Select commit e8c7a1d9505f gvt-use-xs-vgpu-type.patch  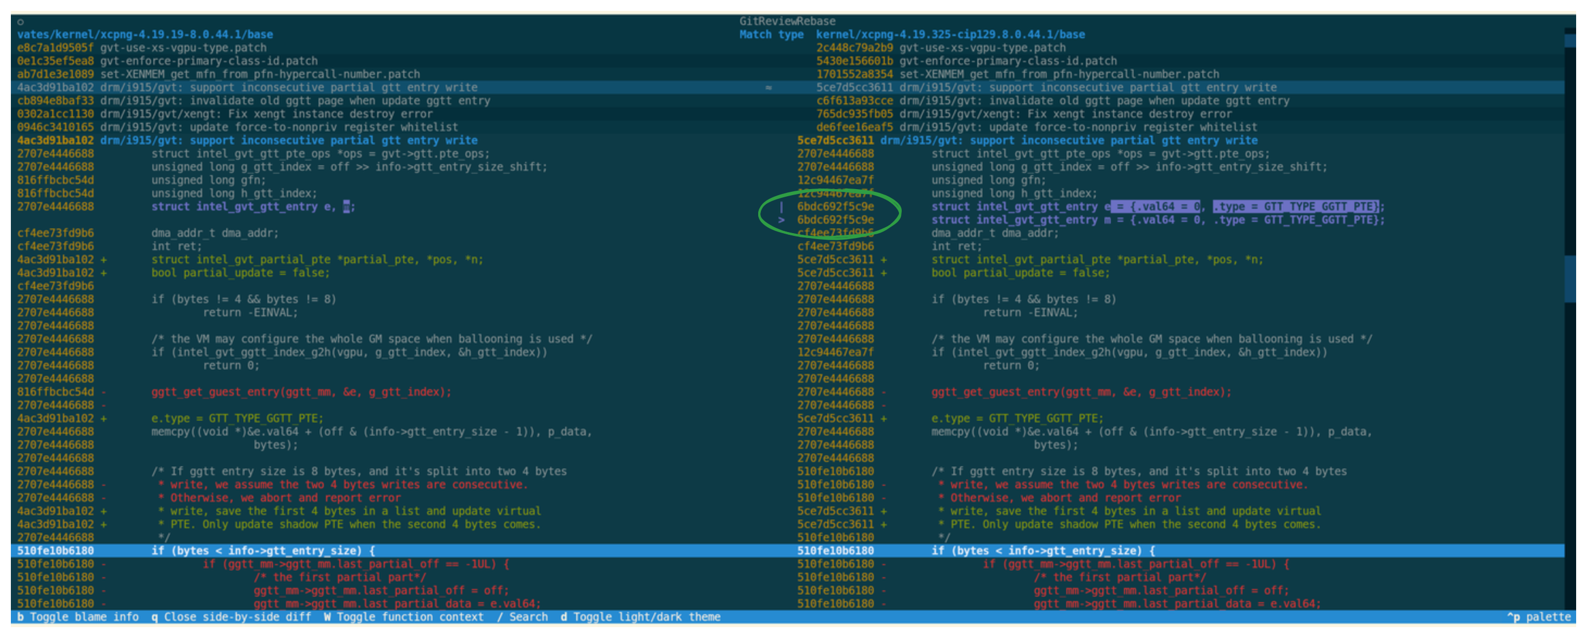tap(142, 48)
